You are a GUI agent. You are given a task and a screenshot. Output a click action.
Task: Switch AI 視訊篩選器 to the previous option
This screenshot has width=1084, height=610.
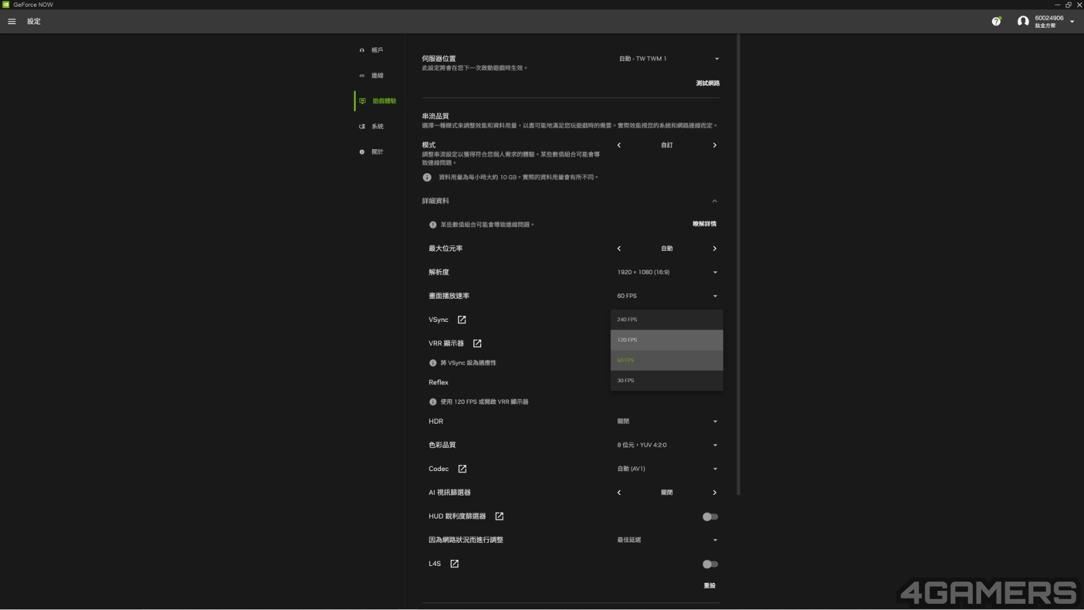619,493
